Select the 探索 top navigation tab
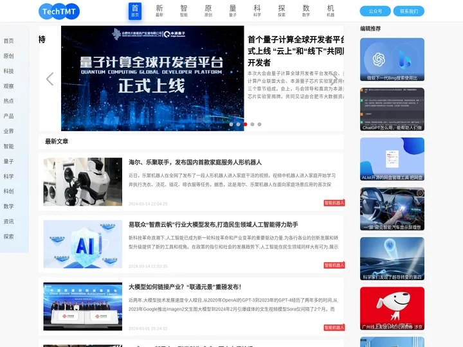Screen dimensions: 463x347 point(282,11)
